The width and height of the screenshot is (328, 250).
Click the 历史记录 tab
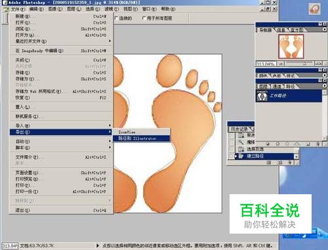pyautogui.click(x=239, y=129)
